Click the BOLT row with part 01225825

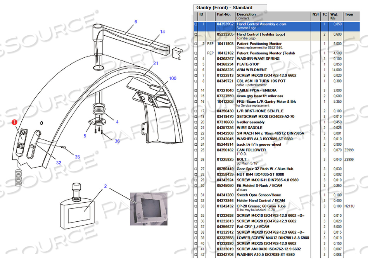click(x=276, y=161)
